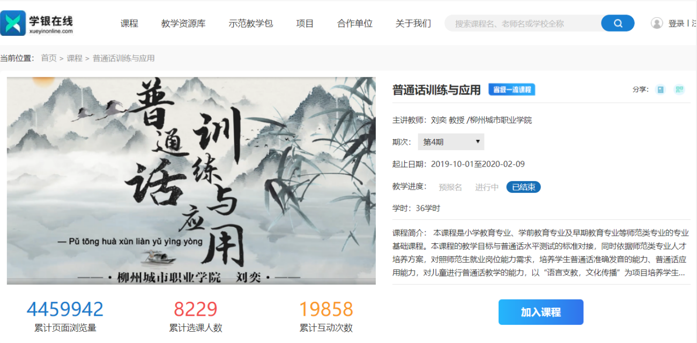The image size is (697, 343).
Task: Open the 项目 nav item
Action: (x=305, y=24)
